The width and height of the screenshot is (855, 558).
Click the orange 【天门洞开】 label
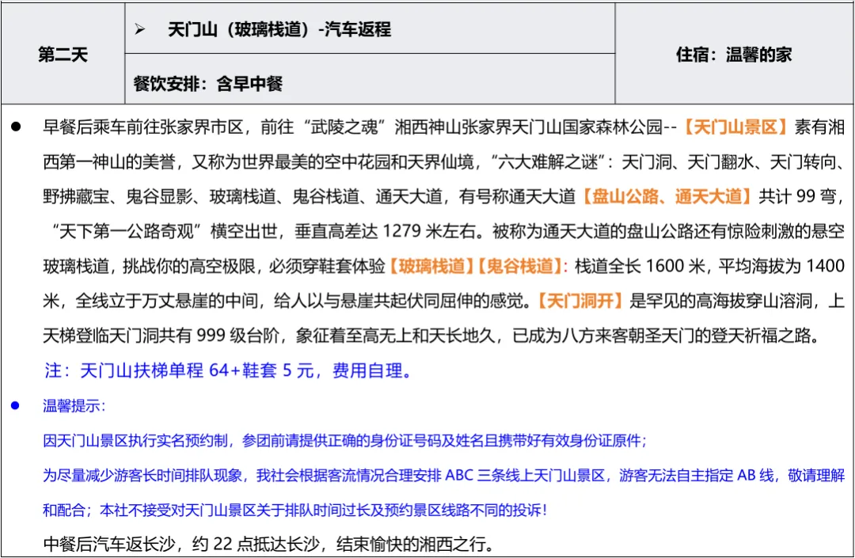pyautogui.click(x=579, y=301)
